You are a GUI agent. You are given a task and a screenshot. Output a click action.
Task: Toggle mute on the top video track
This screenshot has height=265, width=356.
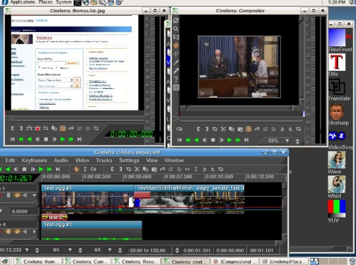coord(24,195)
